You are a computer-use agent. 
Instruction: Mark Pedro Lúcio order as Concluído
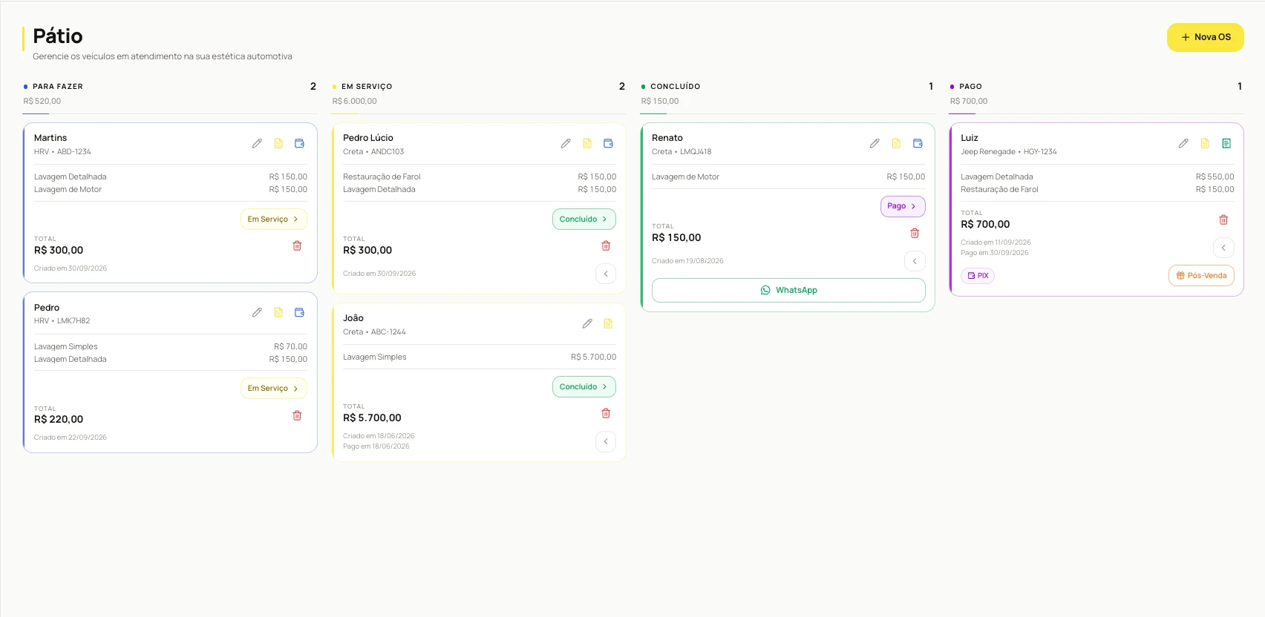pyautogui.click(x=584, y=220)
